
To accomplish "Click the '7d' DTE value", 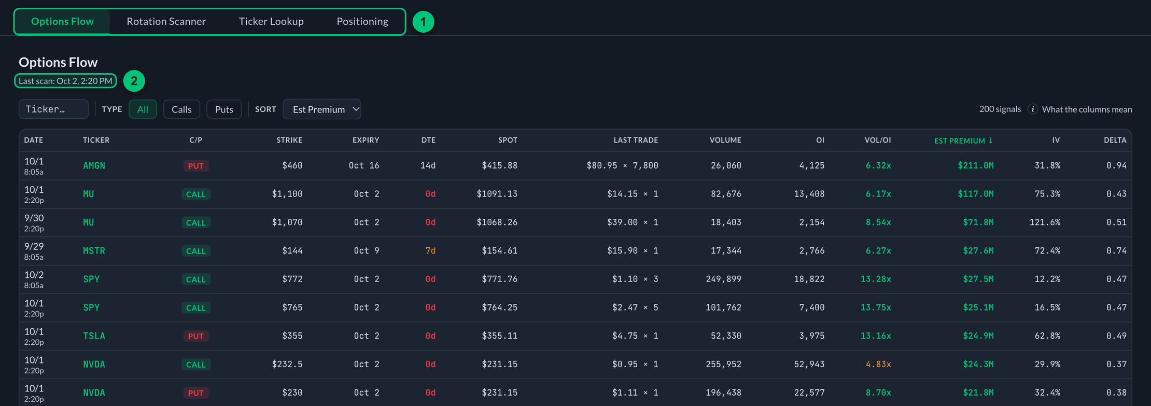I will [x=430, y=251].
